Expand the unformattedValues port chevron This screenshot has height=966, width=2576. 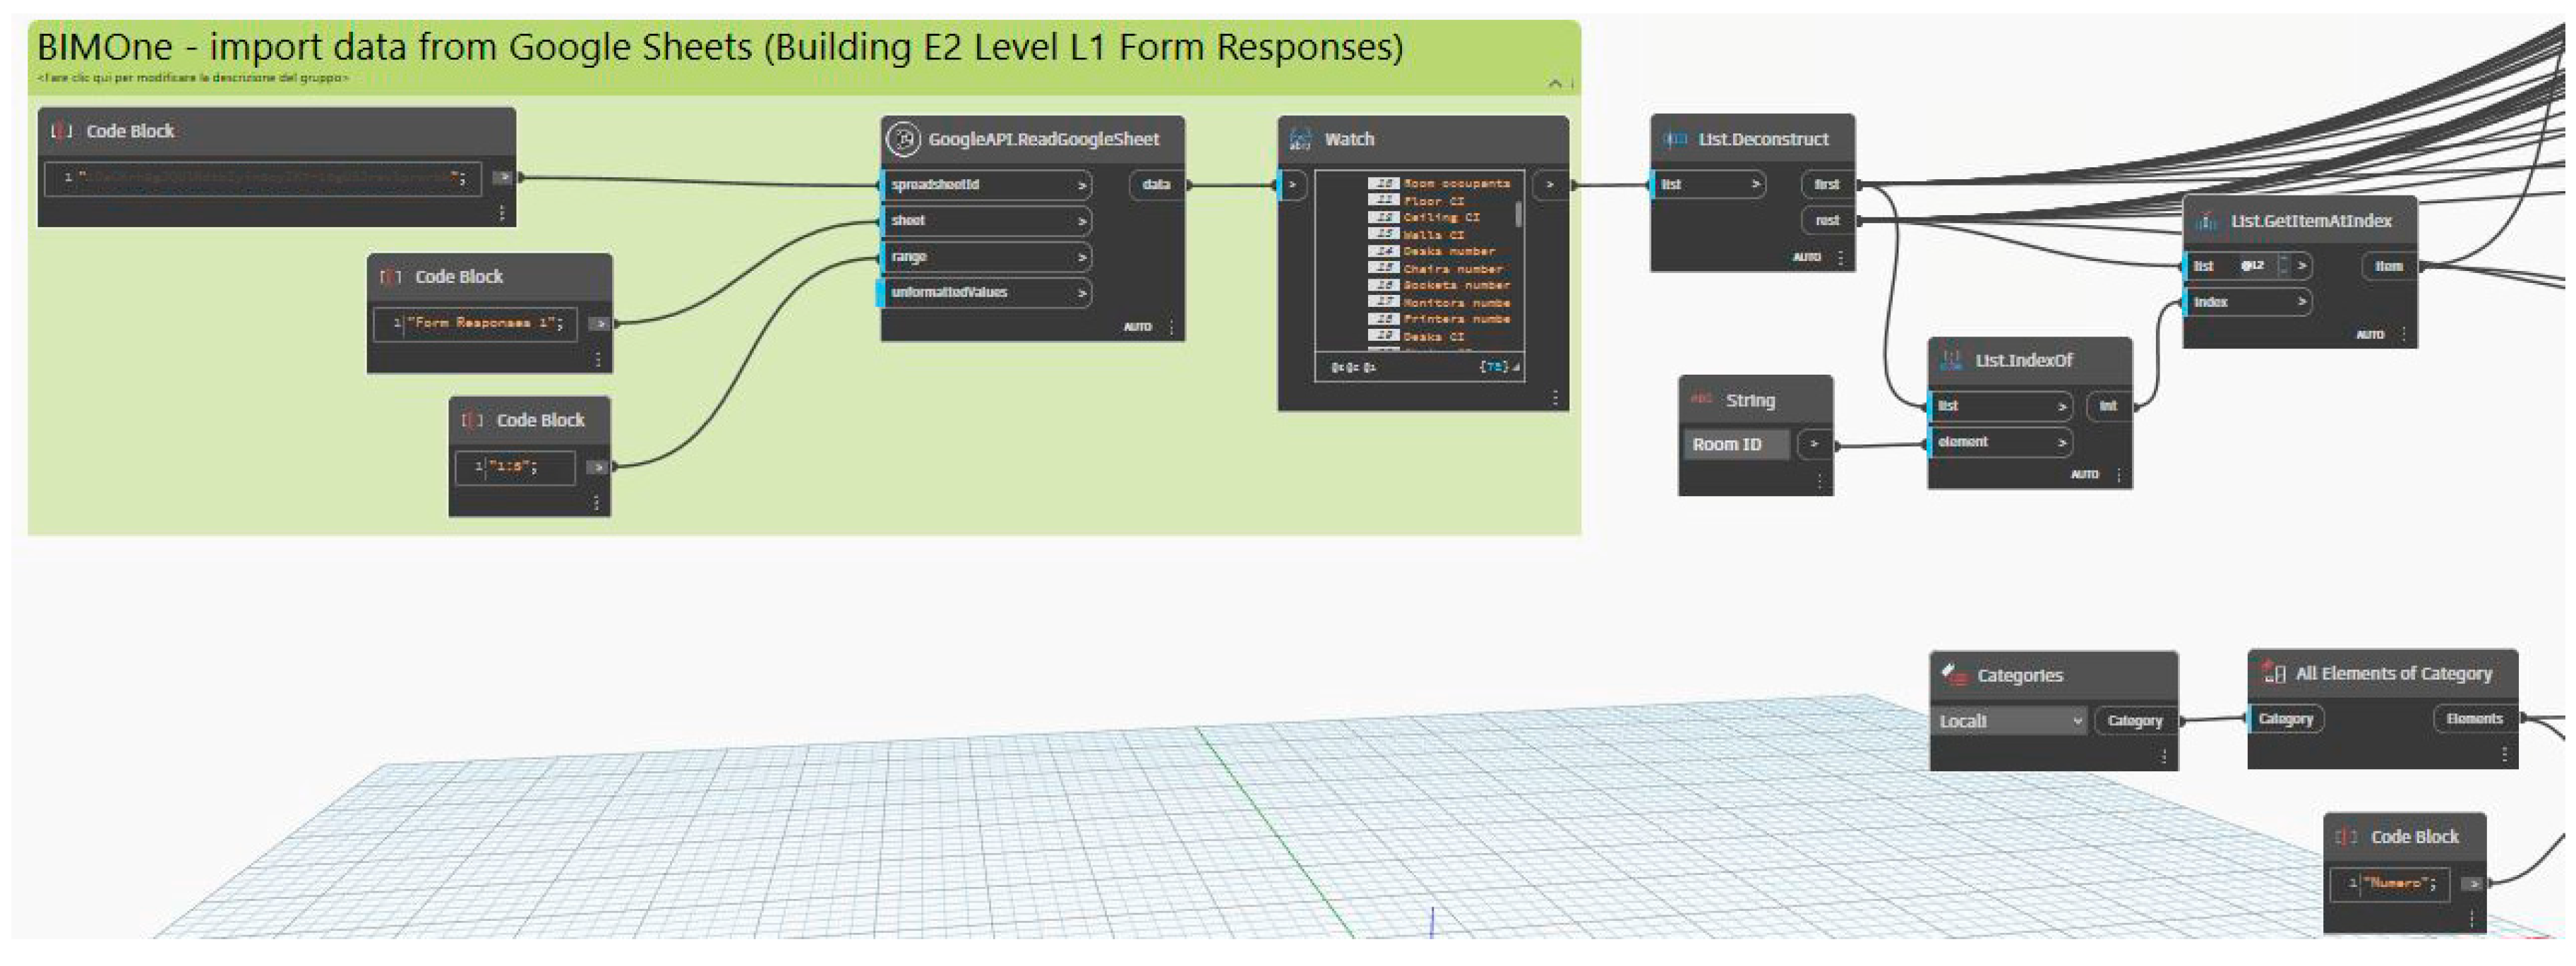1081,293
